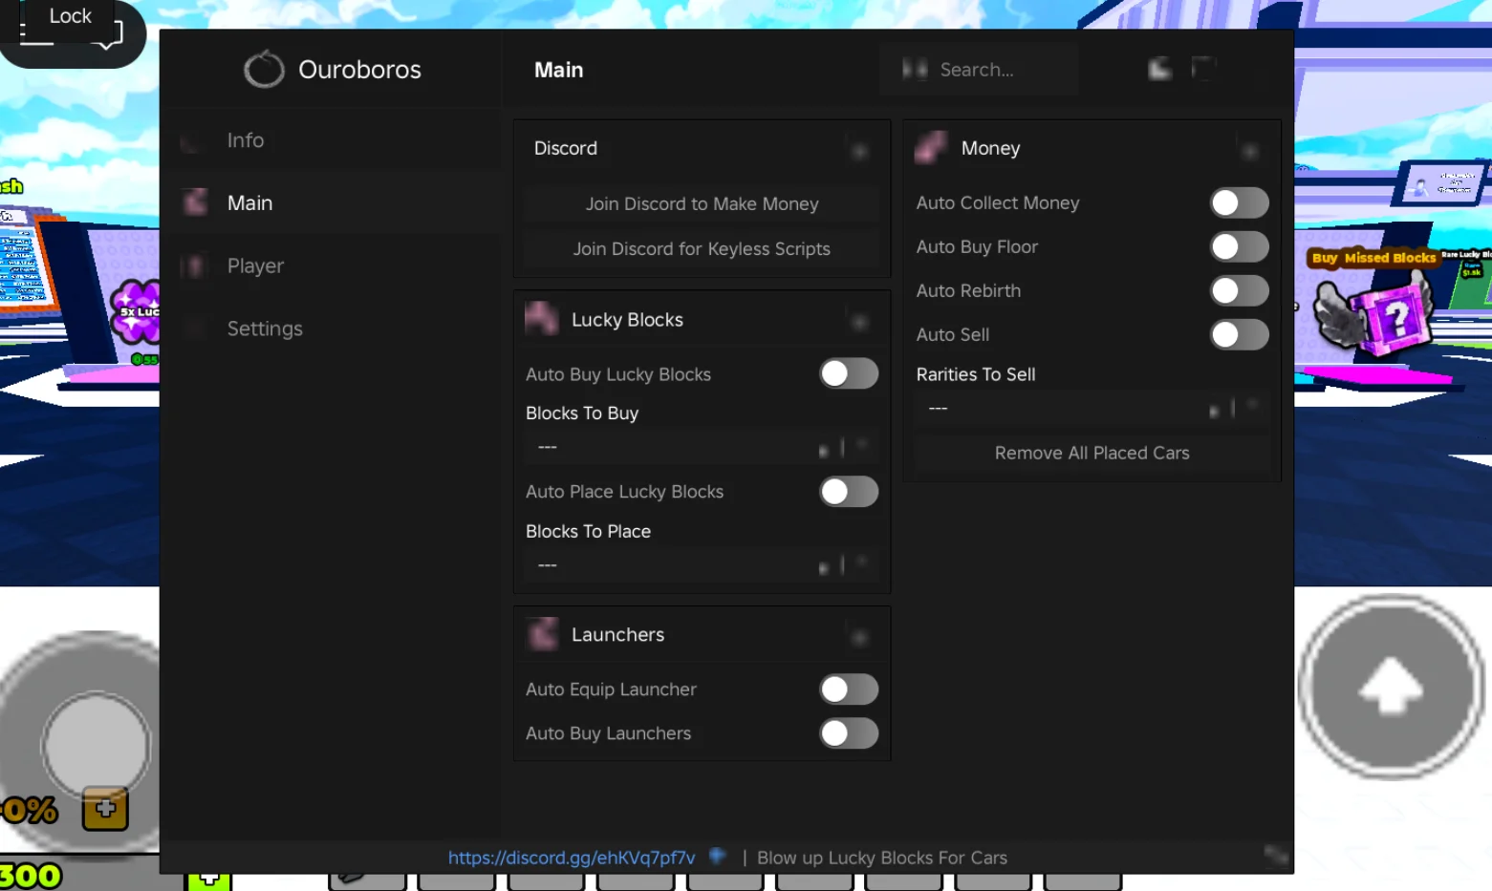
Task: Open the discord.gg invite link
Action: (572, 858)
